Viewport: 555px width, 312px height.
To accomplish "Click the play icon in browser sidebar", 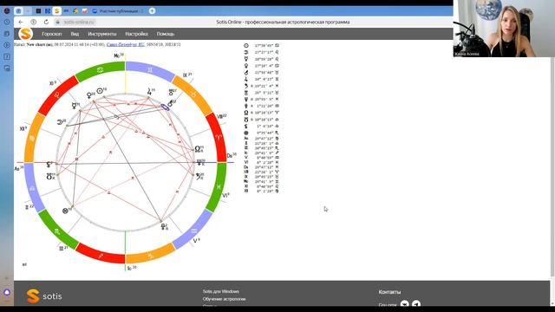I will (x=7, y=45).
